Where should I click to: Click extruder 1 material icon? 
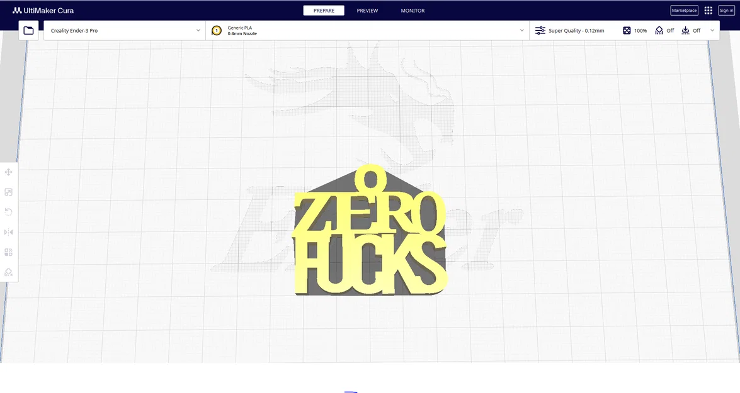217,31
